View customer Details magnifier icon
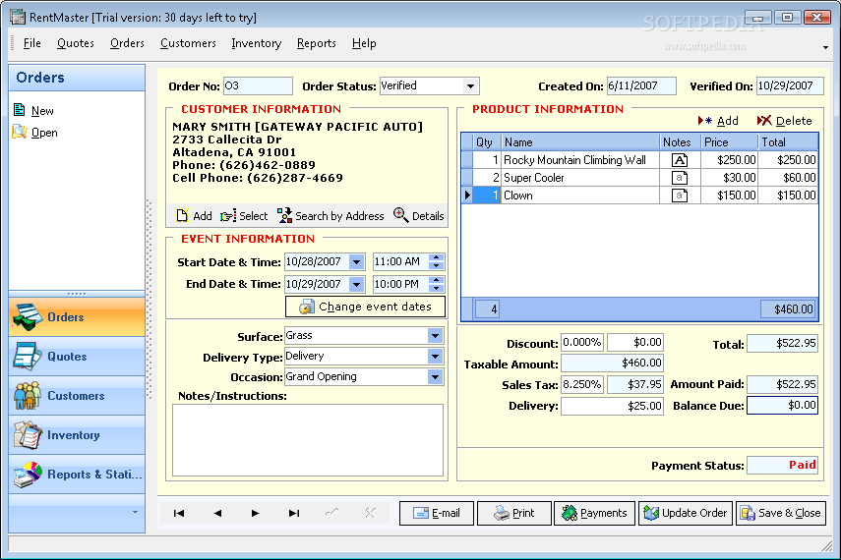This screenshot has height=560, width=841. point(400,215)
